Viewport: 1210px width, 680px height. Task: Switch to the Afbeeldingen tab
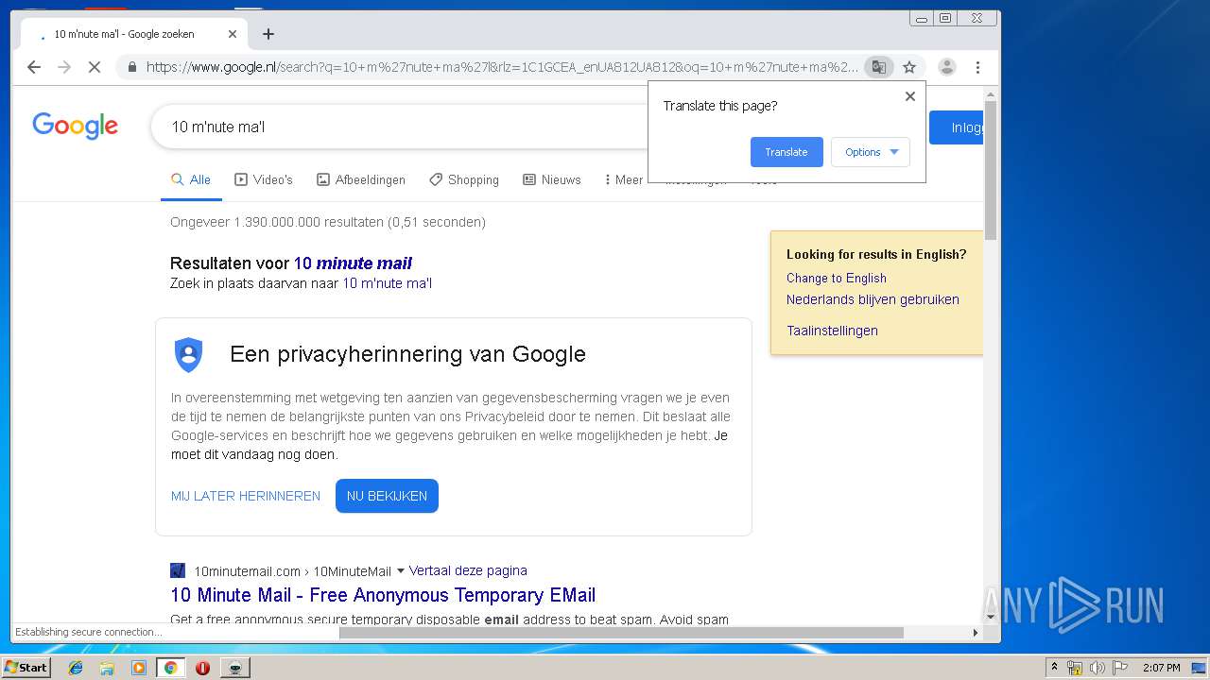coord(361,179)
